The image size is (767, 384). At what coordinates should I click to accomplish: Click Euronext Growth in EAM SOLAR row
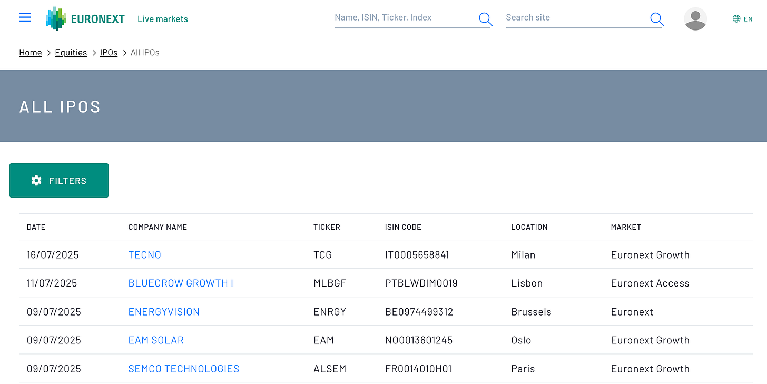point(650,340)
